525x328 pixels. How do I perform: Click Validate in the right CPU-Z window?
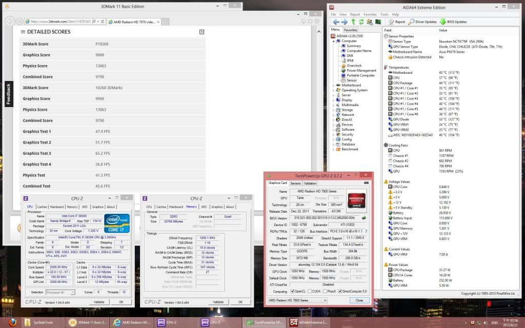218,302
